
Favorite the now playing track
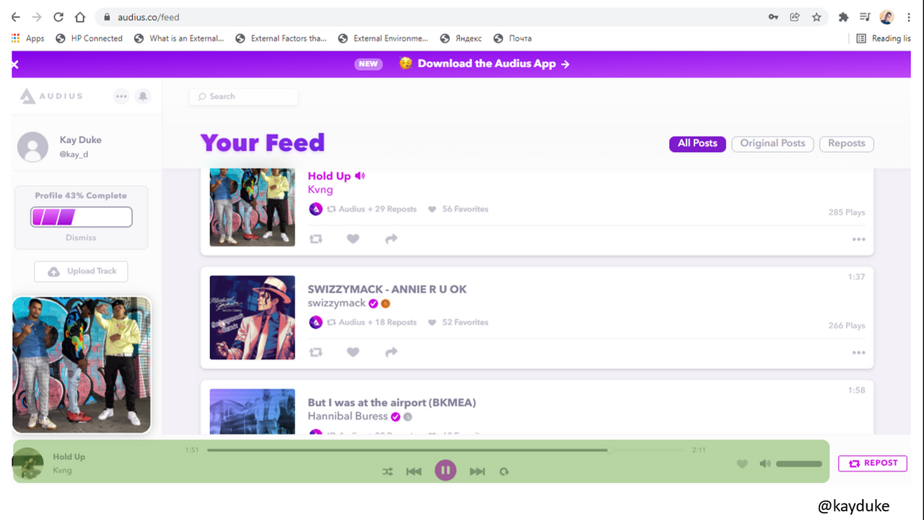742,464
